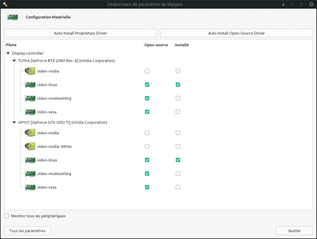Click the wrench icon in the title bar
317x239 pixels.
(x=5, y=4)
